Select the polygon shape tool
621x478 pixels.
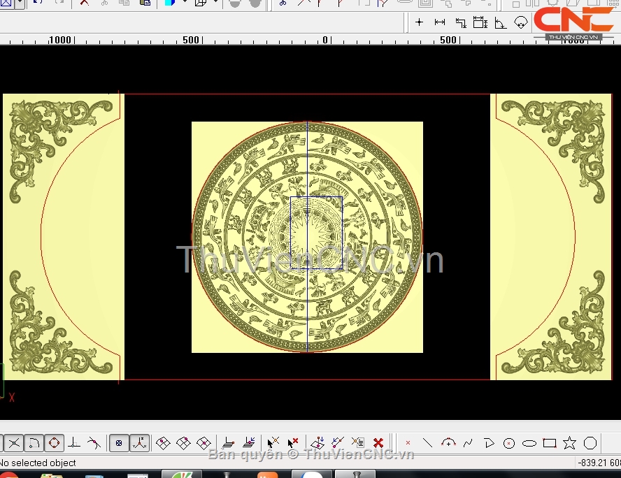[x=590, y=443]
